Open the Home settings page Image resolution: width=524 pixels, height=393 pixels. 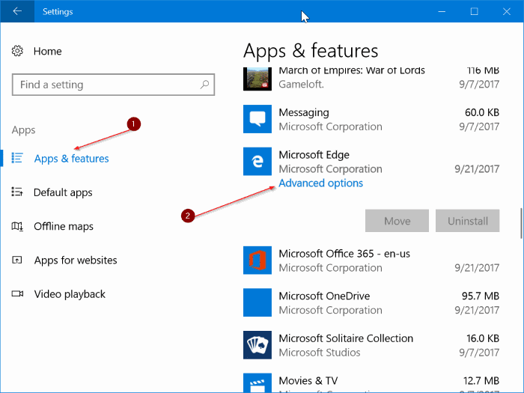(x=47, y=51)
